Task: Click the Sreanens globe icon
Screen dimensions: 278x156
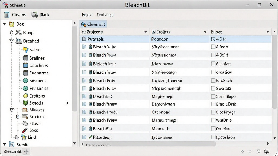Action: click(x=26, y=80)
